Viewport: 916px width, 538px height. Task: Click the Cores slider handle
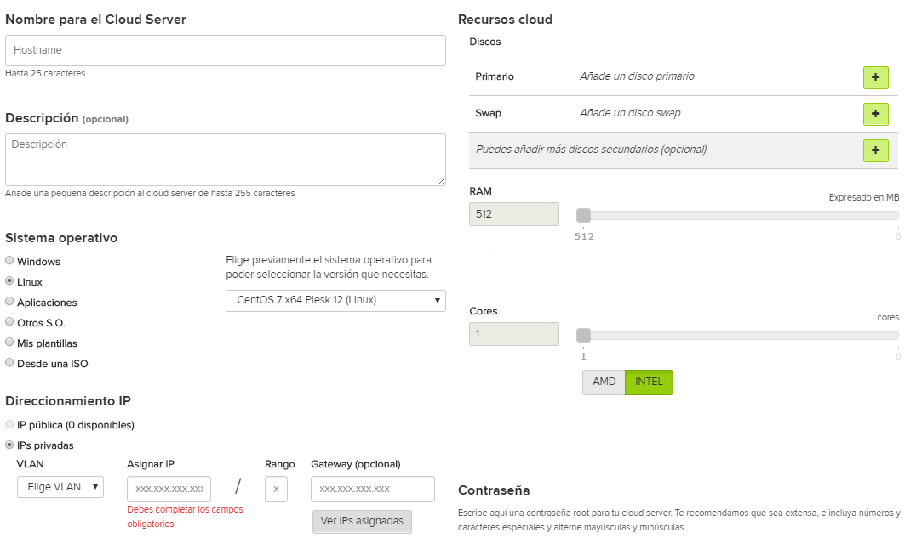[x=583, y=335]
